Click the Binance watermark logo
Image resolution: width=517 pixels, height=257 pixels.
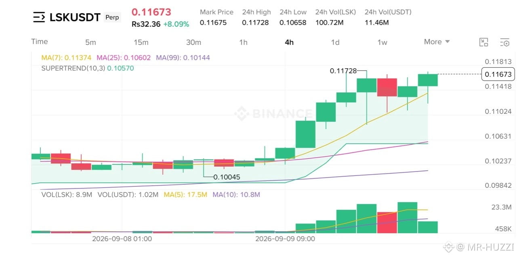[273, 113]
